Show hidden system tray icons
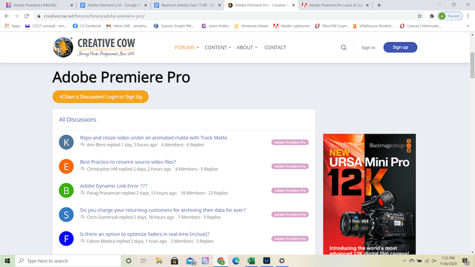 click(404, 261)
